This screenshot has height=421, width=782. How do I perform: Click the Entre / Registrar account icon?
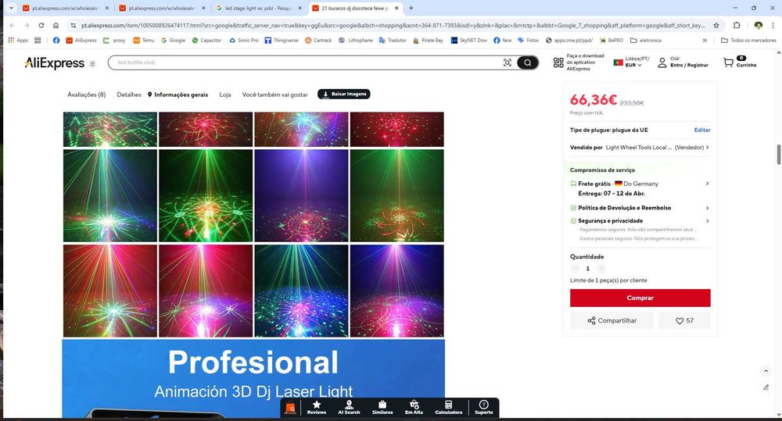pos(662,62)
